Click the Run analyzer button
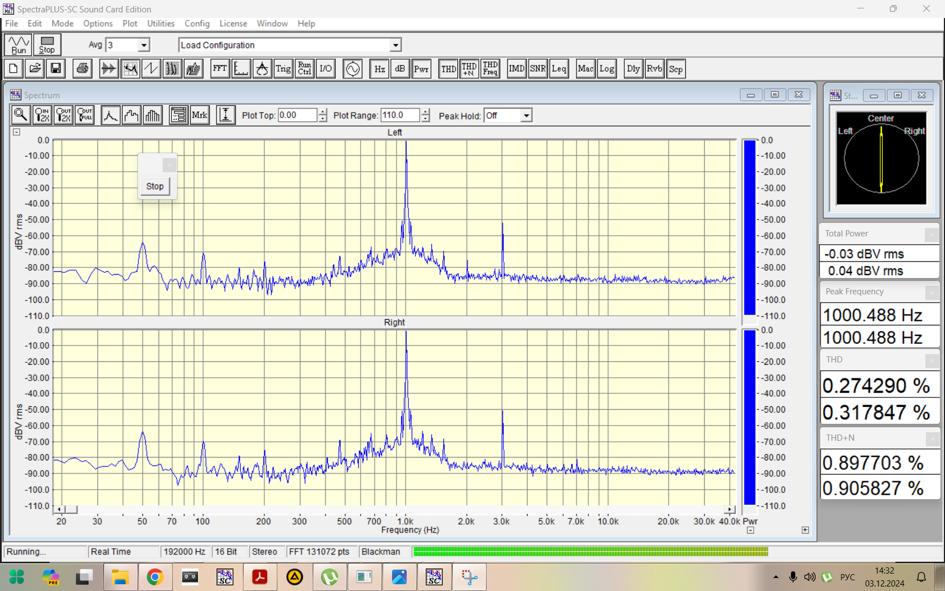The width and height of the screenshot is (945, 591). (x=19, y=44)
